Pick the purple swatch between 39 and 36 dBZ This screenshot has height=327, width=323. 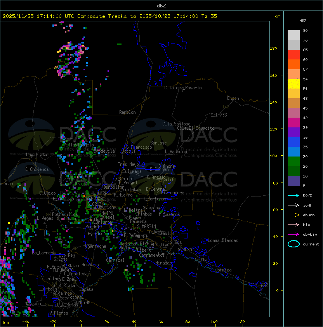coord(293,132)
